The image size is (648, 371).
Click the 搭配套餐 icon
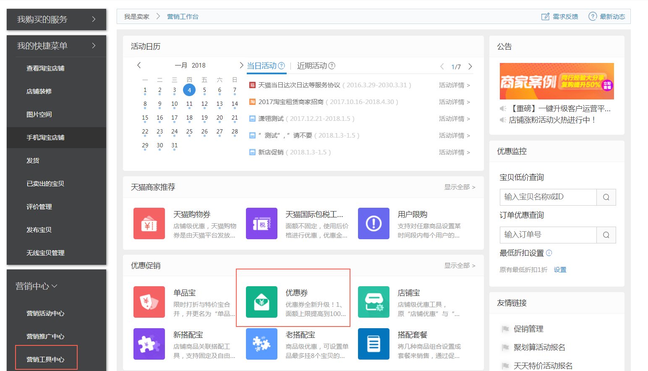tap(374, 344)
